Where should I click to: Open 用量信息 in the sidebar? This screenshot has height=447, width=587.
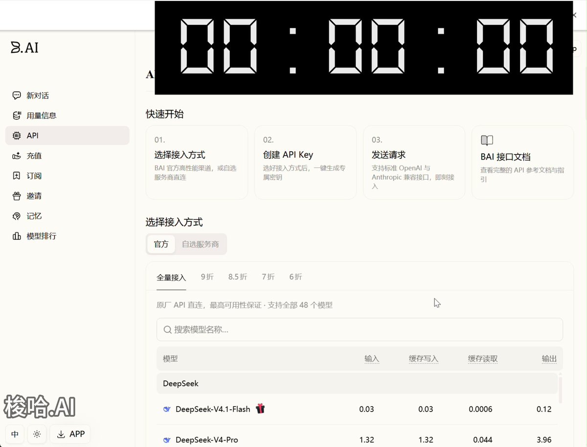coord(68,116)
